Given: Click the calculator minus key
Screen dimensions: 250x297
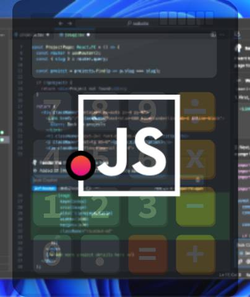Looking at the screenshot, I should tap(196, 207).
